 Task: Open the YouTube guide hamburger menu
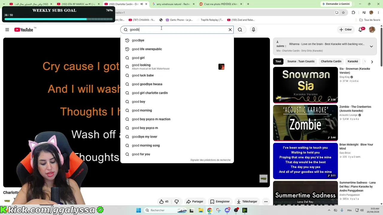click(7, 30)
